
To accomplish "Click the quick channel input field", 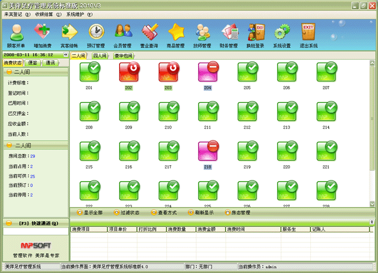I will 35,231.
